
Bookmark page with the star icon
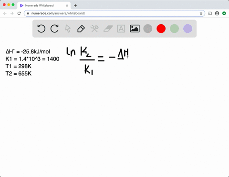coord(201,13)
